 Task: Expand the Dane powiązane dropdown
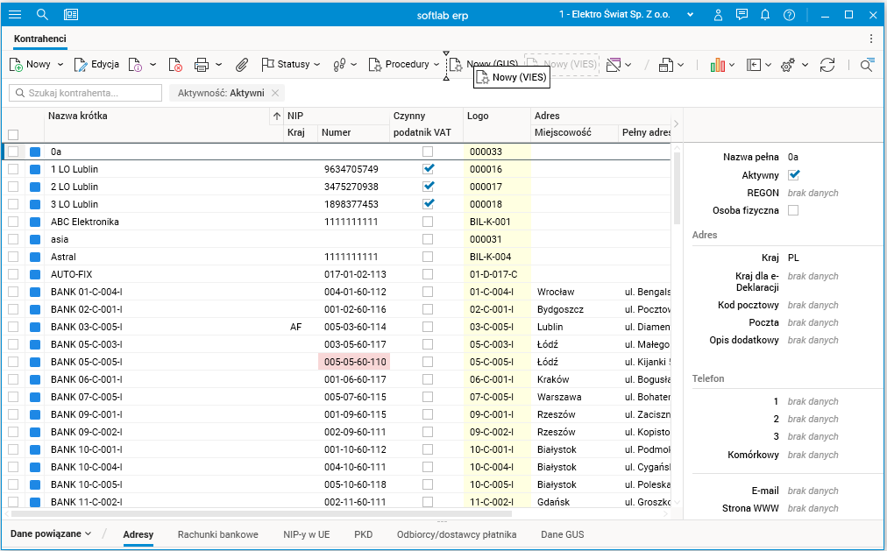(51, 533)
